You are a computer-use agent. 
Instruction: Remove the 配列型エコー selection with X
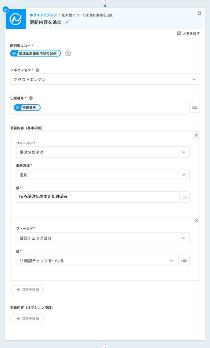pyautogui.click(x=68, y=53)
